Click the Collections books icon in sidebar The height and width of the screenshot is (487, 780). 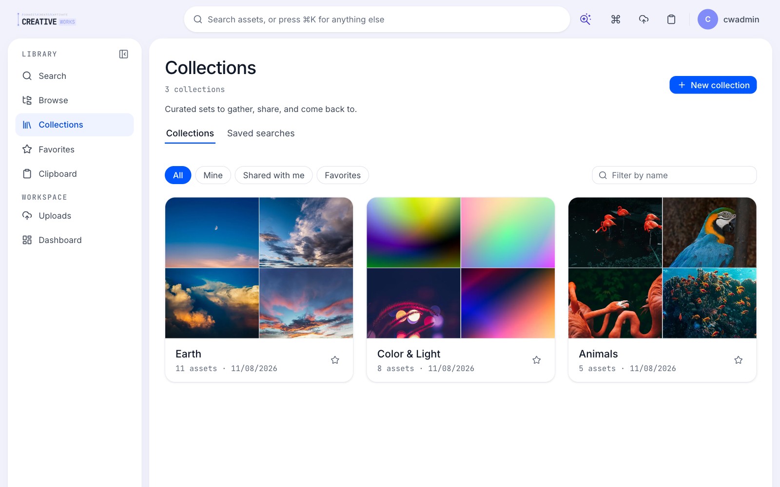point(27,125)
